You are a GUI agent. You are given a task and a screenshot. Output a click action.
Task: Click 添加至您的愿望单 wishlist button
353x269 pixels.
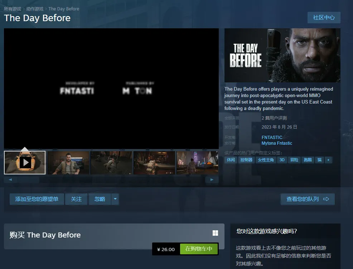[37, 199]
